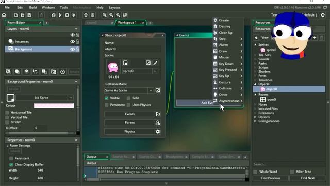The height and width of the screenshot is (186, 330).
Task: Toggle docks with the toolbar docking icon
Action: (x=125, y=15)
